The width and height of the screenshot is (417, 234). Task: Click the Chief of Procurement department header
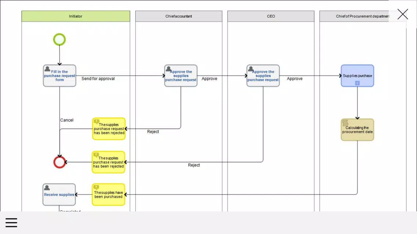(363, 16)
